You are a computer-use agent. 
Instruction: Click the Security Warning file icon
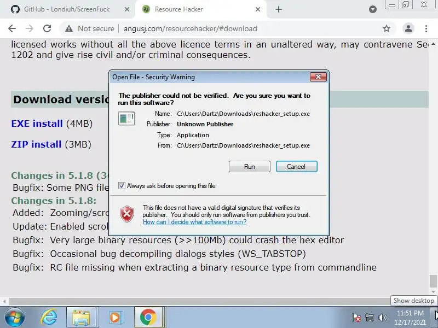(126, 118)
